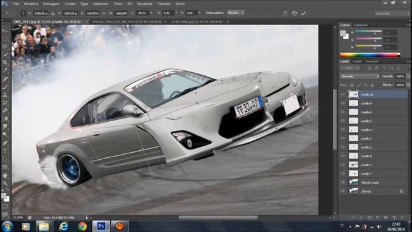Open the Windows Start button
412x232 pixels.
pos(7,226)
